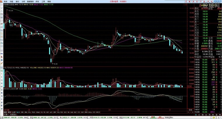Open the 报价 menu

pyautogui.click(x=18, y=1)
